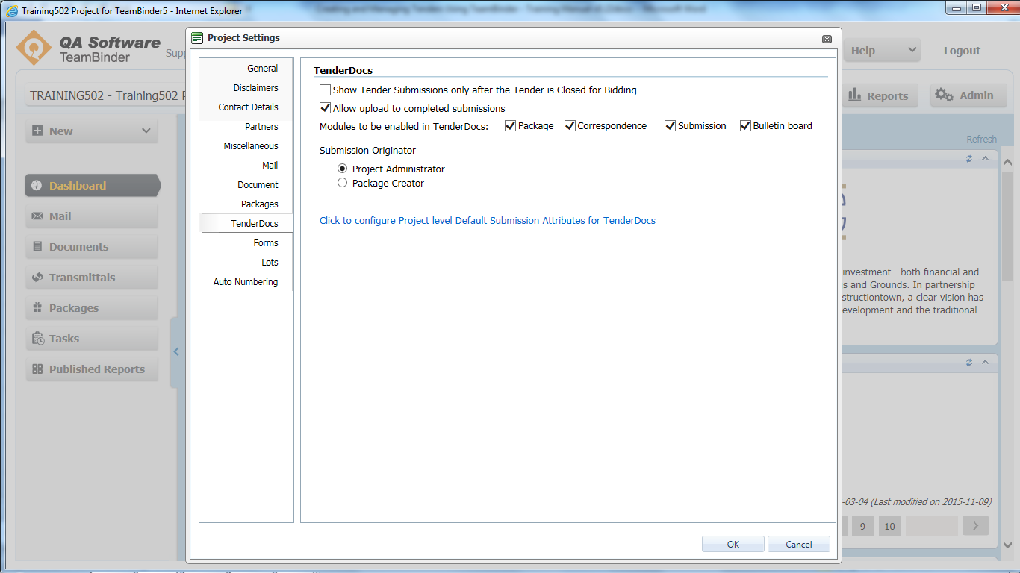Collapse the second dashboard widget

coord(985,362)
